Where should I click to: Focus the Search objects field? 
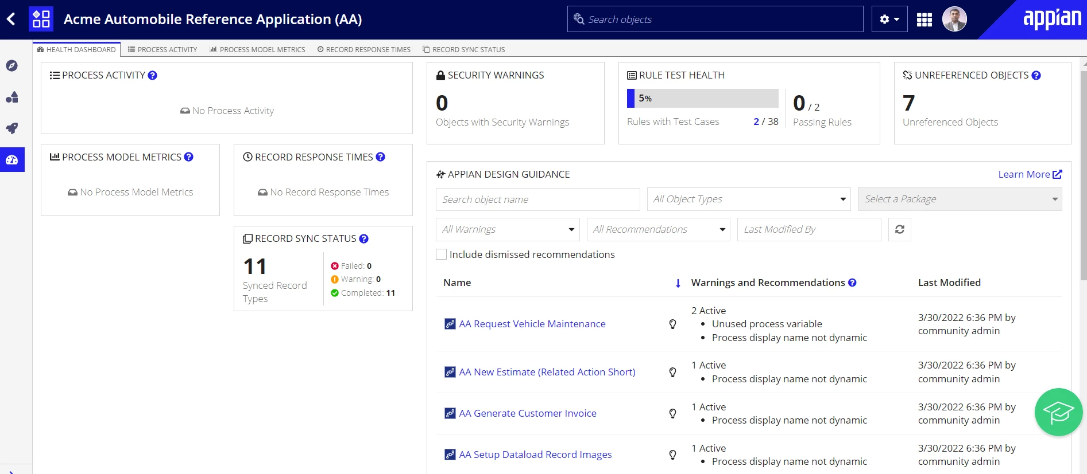coord(715,19)
